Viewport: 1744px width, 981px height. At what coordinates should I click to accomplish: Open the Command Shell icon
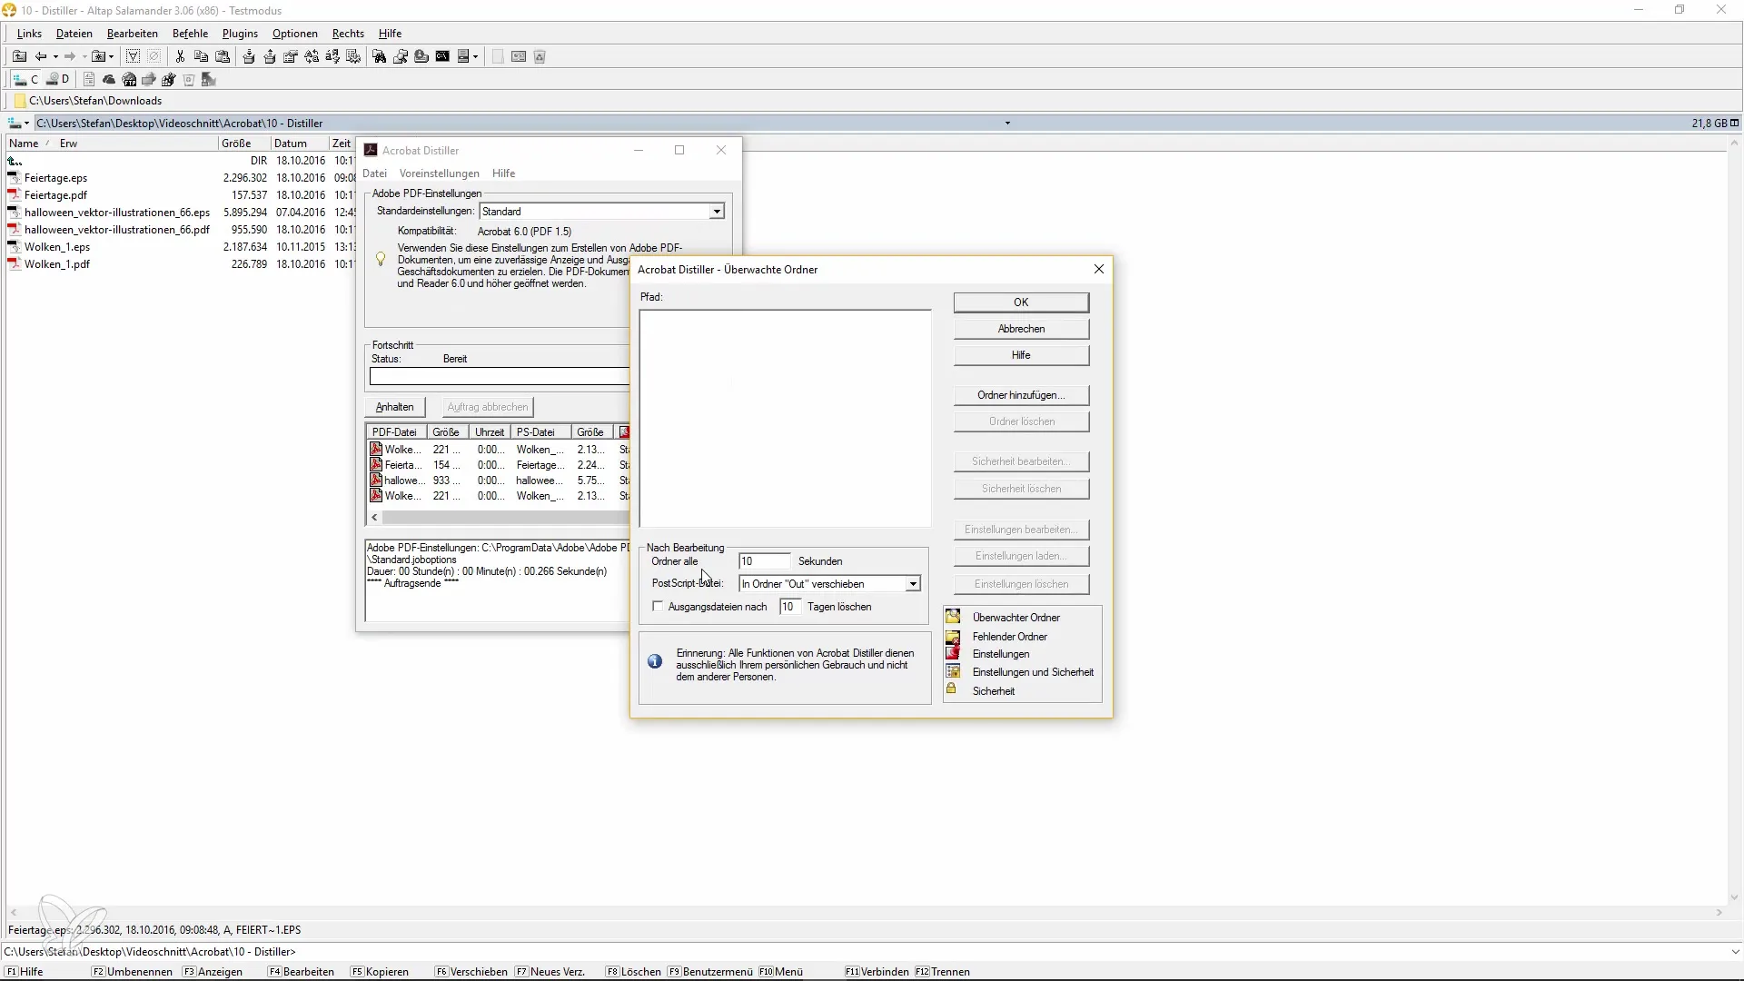tap(442, 56)
